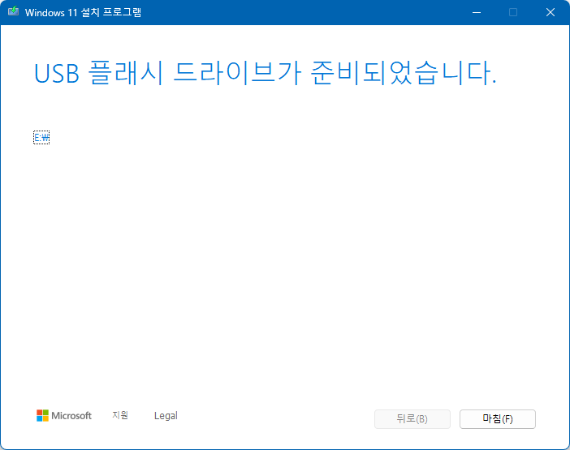570x450 pixels.
Task: Click the Windows 11 setup title bar icon
Action: 14,11
